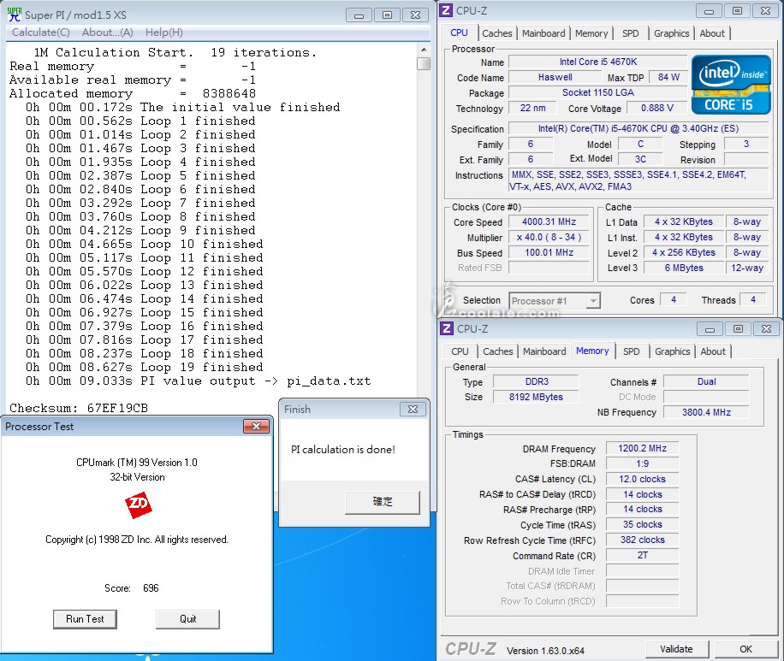Switch to CPU tab in lower CPU-Z window

(x=460, y=351)
